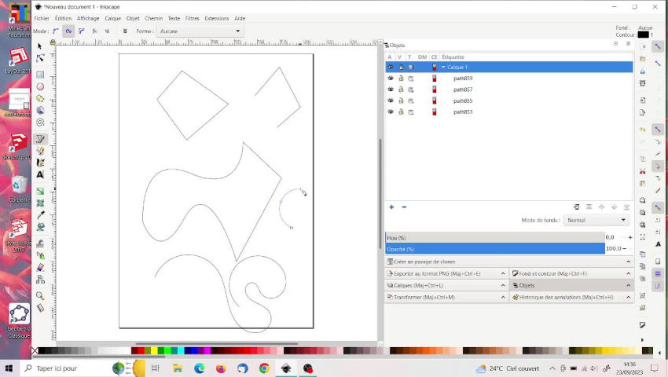Hide path855 using its eye icon

[391, 101]
